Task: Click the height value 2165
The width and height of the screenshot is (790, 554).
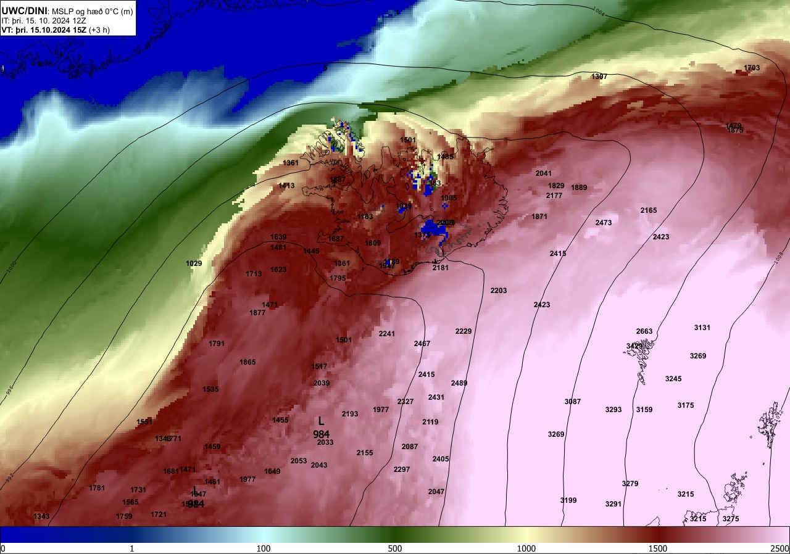Action: 649,211
